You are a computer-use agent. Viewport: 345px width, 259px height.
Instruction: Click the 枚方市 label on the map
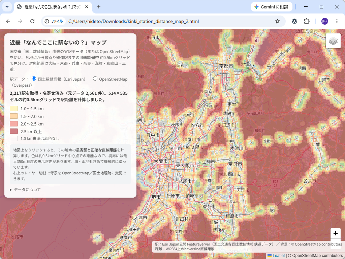click(197, 125)
